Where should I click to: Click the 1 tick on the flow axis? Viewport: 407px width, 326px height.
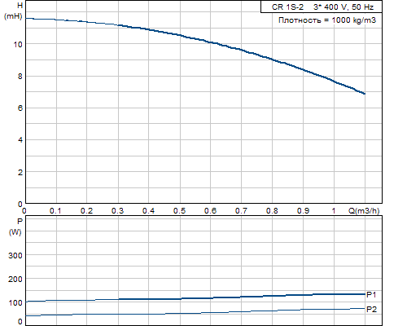(x=334, y=211)
